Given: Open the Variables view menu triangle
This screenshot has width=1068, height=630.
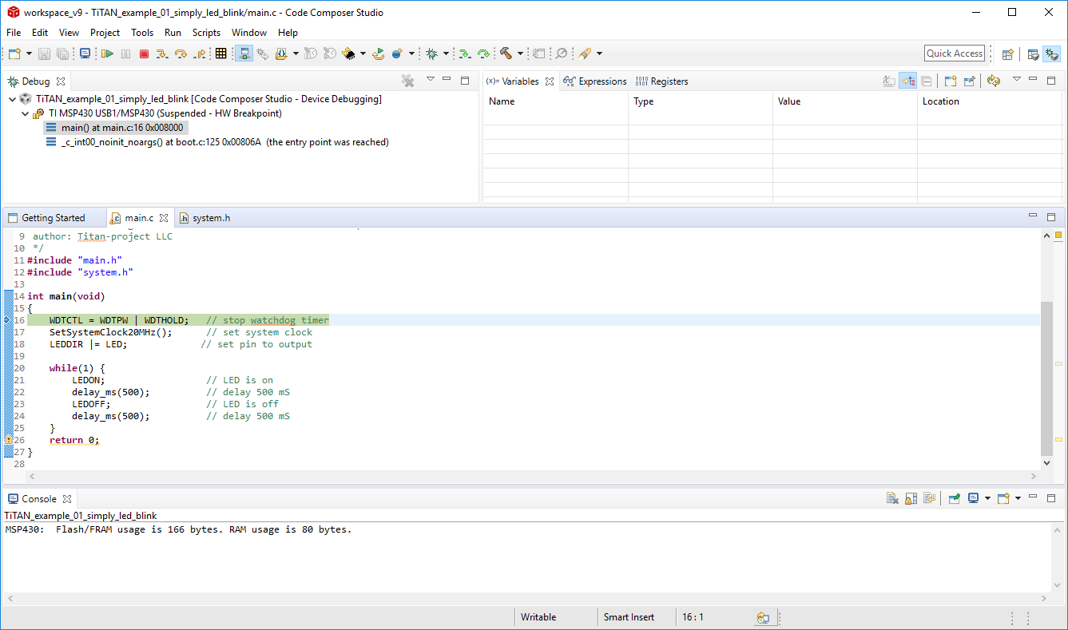Looking at the screenshot, I should click(1017, 79).
